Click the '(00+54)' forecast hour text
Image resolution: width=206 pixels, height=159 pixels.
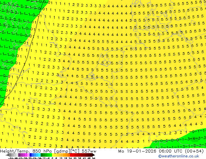click(x=194, y=151)
